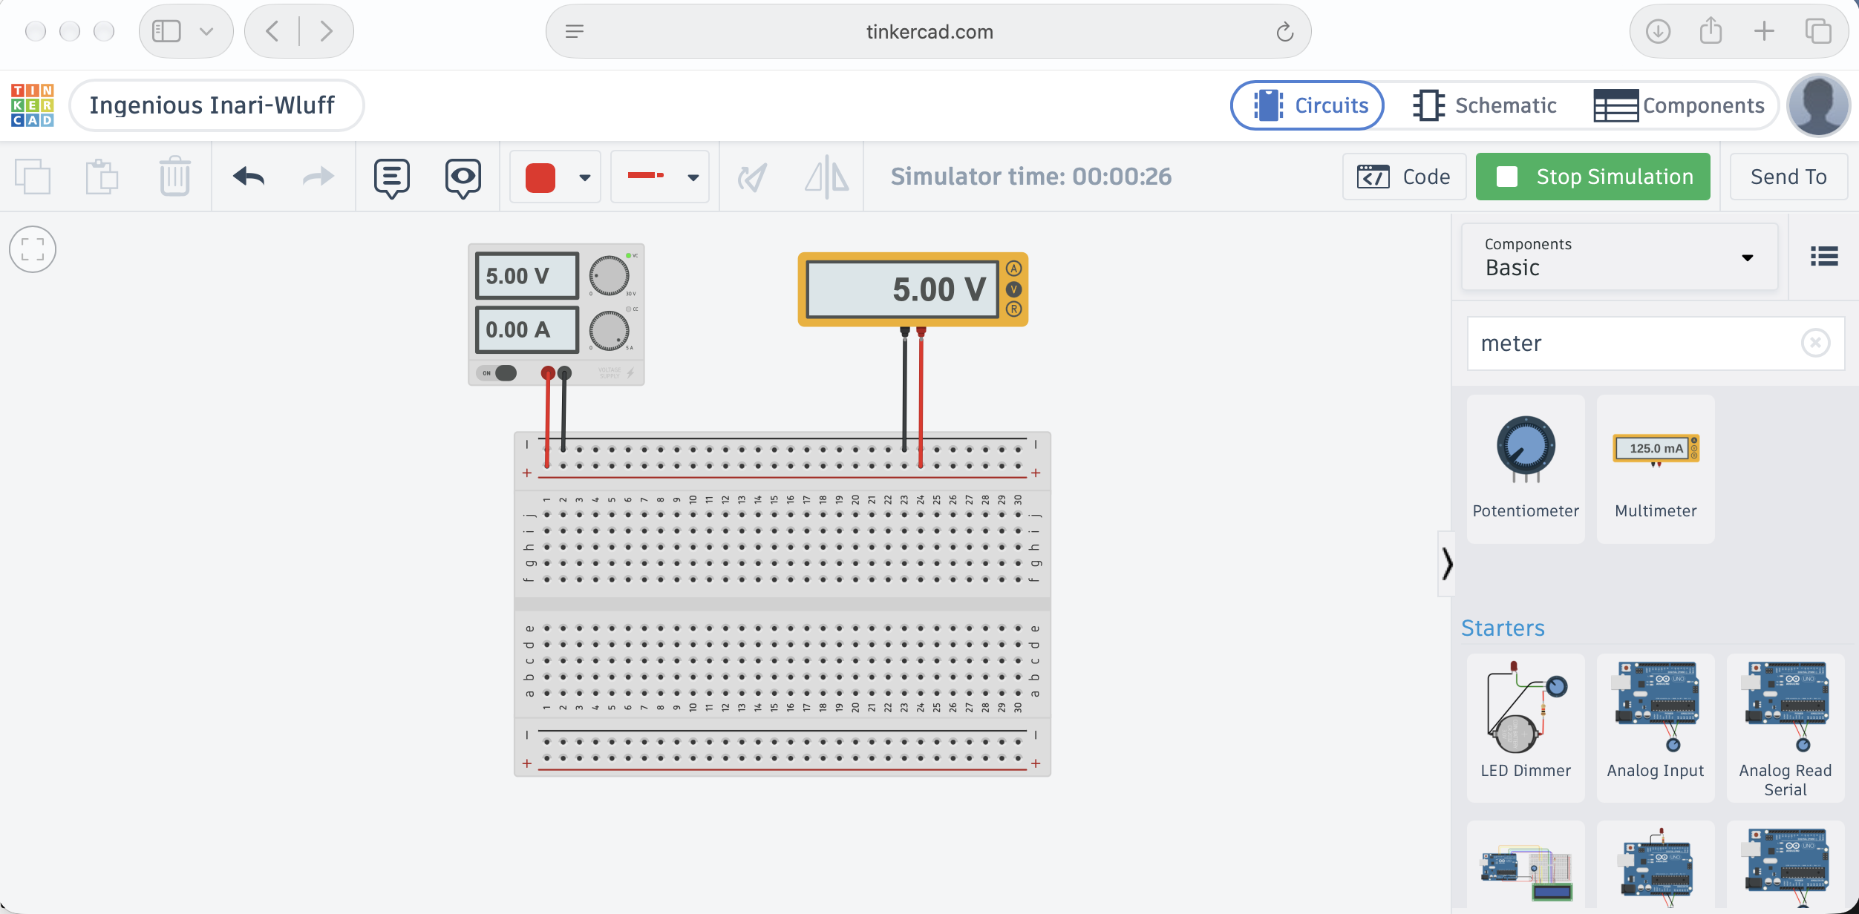Click the red wire color swatch
1859x914 pixels.
tap(540, 178)
